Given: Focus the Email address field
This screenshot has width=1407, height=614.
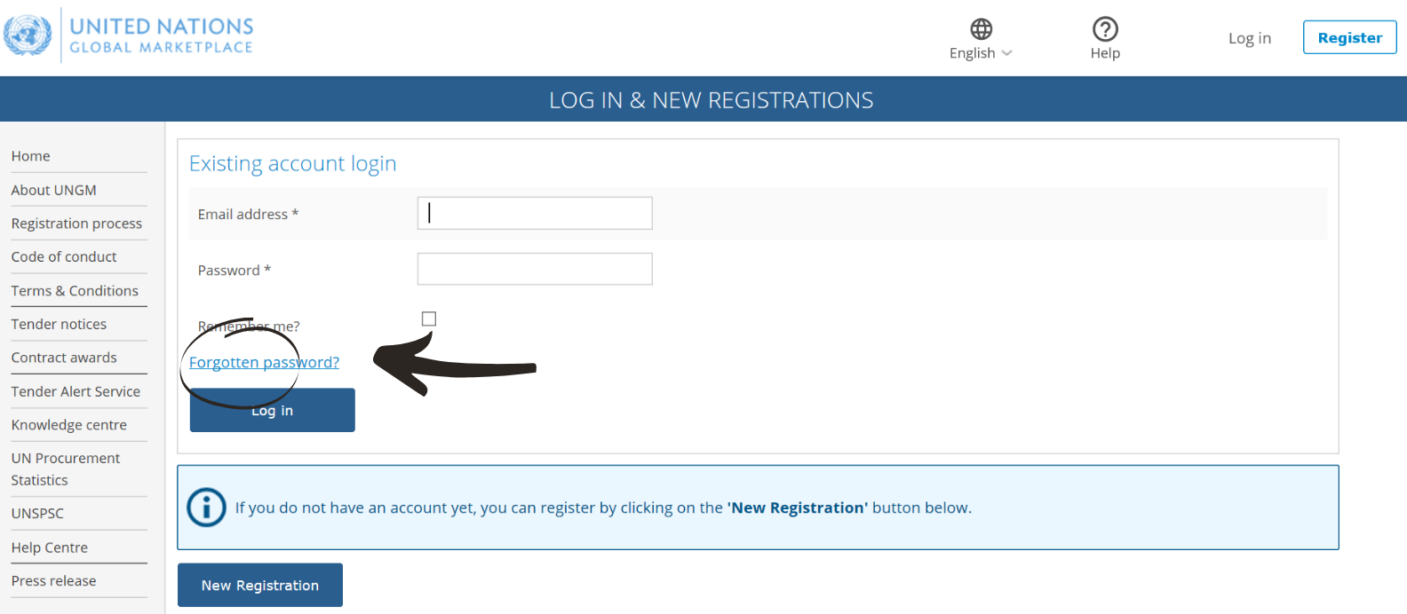Looking at the screenshot, I should point(535,213).
